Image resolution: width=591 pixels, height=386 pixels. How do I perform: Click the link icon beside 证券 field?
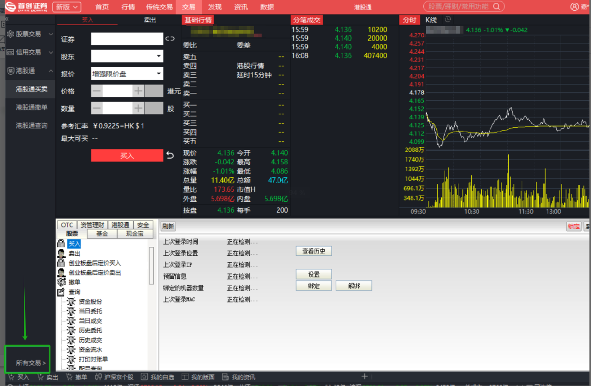point(170,39)
